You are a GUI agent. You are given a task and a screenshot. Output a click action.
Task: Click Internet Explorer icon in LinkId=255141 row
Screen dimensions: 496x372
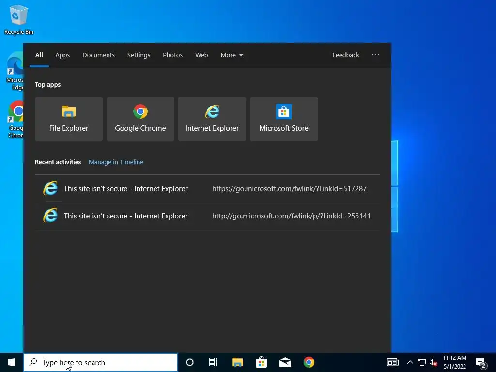coord(50,216)
